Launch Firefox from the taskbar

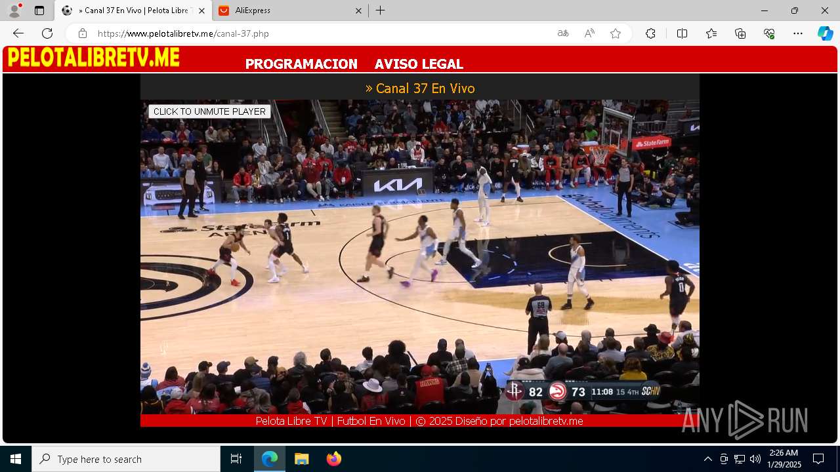[333, 459]
